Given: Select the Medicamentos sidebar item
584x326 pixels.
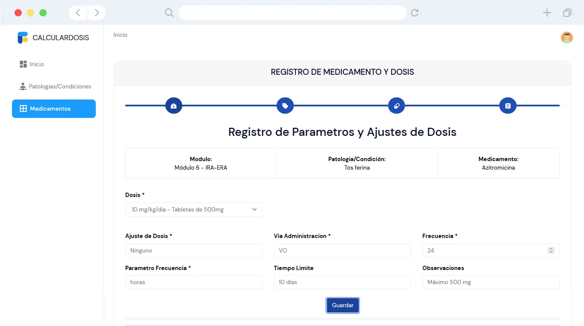Looking at the screenshot, I should [x=54, y=109].
